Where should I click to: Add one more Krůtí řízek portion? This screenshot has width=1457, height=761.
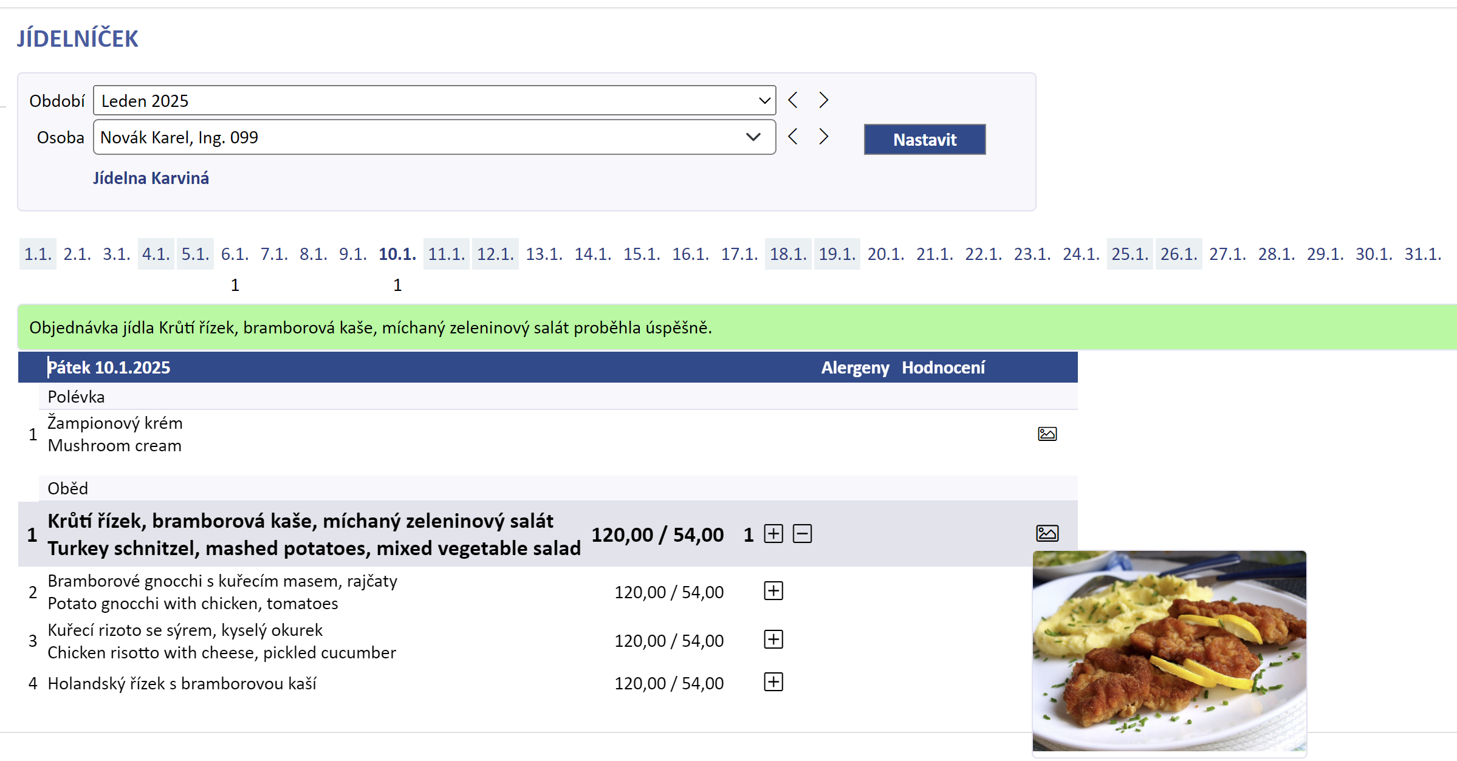click(x=773, y=534)
